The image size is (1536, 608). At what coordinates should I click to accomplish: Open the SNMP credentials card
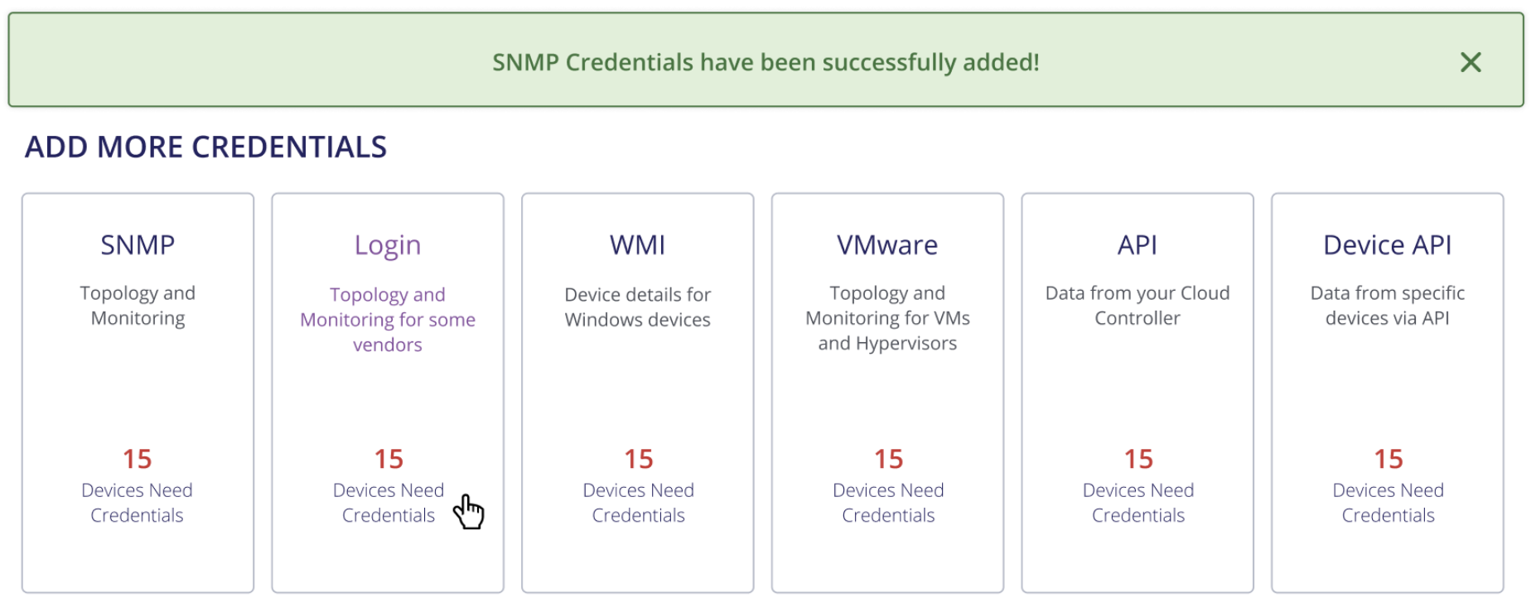(x=138, y=393)
